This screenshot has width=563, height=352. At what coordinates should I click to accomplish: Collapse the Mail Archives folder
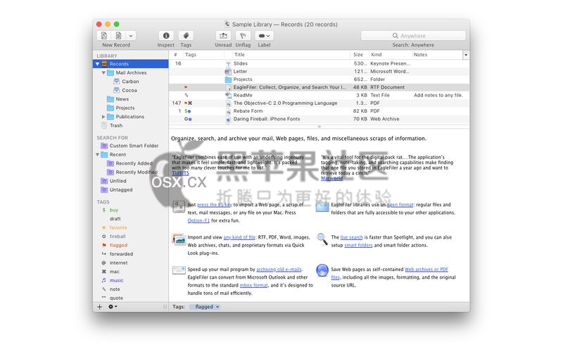click(x=103, y=73)
